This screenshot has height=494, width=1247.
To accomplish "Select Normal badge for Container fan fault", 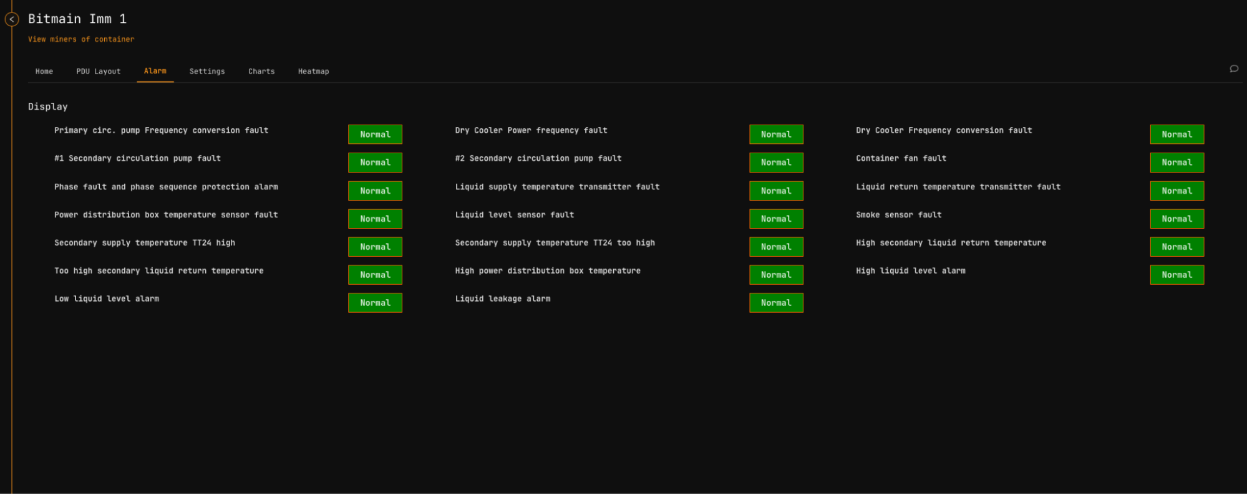I will (x=1177, y=163).
